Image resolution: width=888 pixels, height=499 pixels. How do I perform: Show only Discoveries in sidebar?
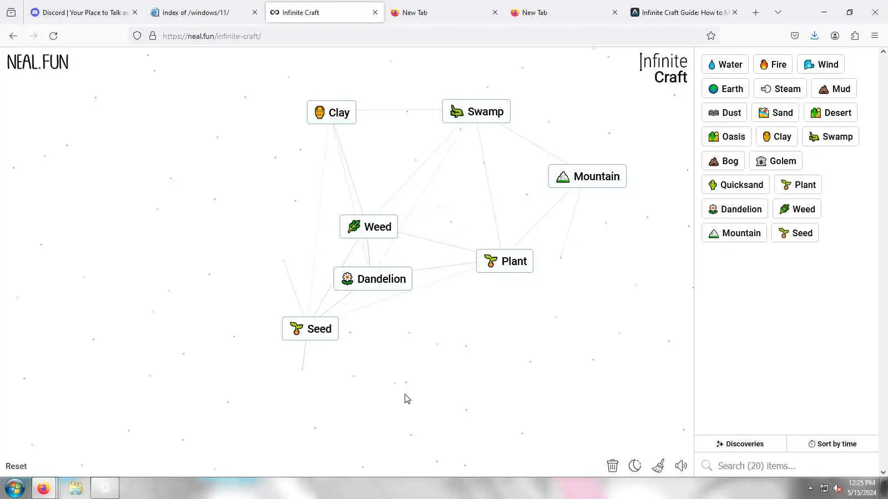pyautogui.click(x=740, y=444)
